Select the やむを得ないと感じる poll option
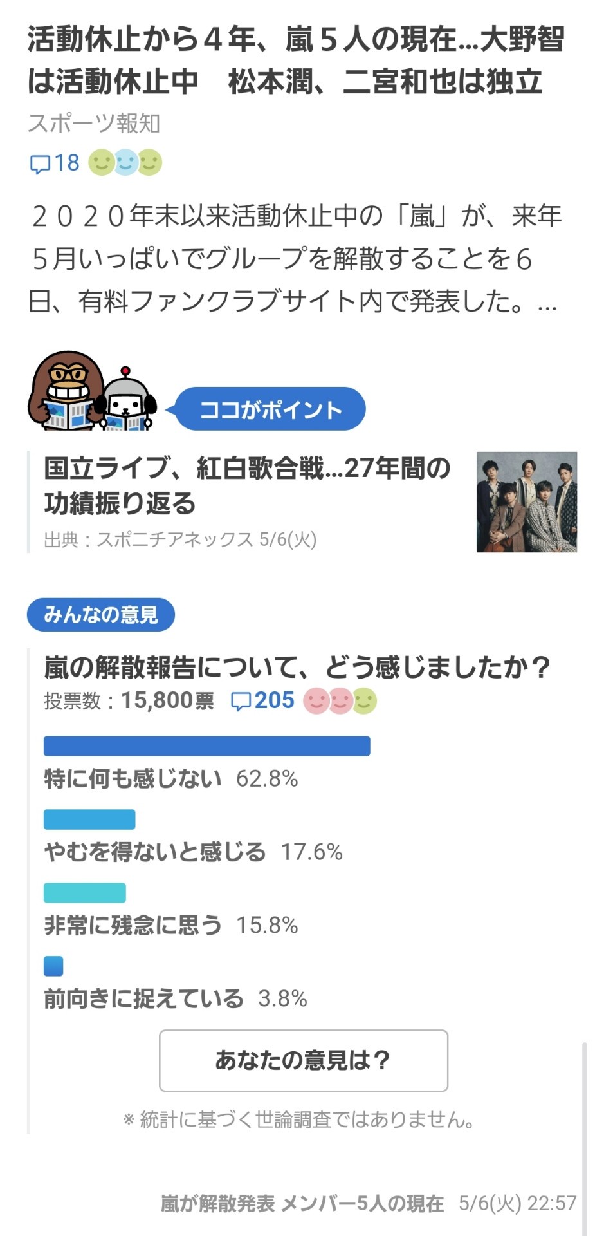 click(x=155, y=852)
